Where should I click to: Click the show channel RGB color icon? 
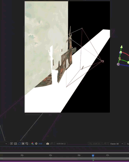[x=32, y=144]
